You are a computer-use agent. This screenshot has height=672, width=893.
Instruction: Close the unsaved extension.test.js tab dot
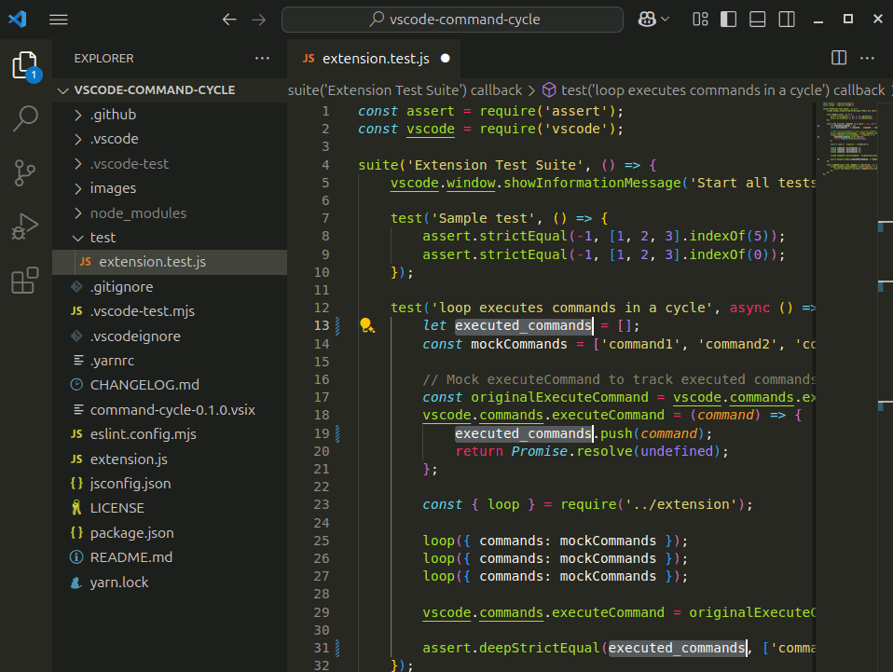tap(446, 58)
